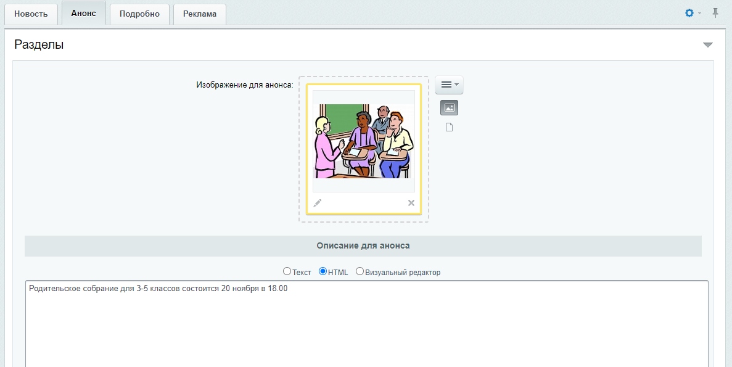732x367 pixels.
Task: Switch to the Новость tab
Action: (x=31, y=14)
